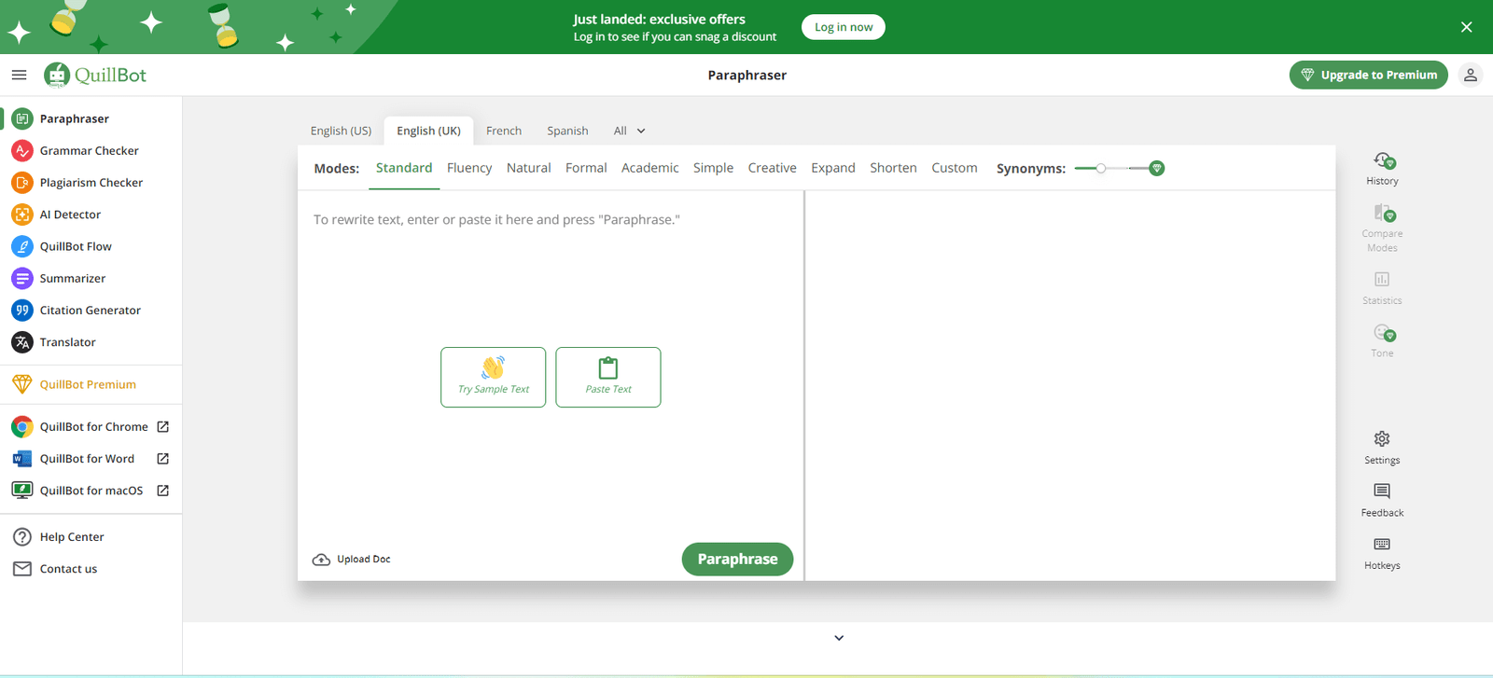Click the Paste Text button
Viewport: 1493px width, 678px height.
608,378
